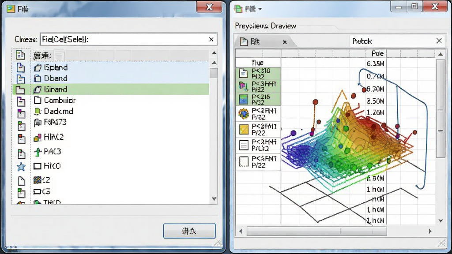This screenshot has width=452, height=254.
Task: Click the blue-green swatch beside P<216
Action: pos(244,100)
